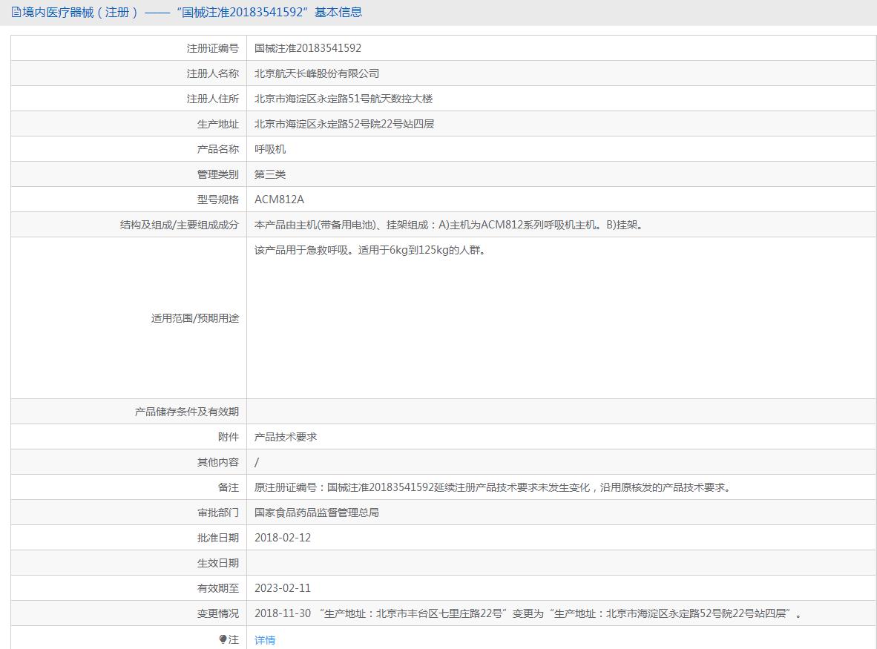Click the 产品储存条件及有效期 row label

coord(187,412)
